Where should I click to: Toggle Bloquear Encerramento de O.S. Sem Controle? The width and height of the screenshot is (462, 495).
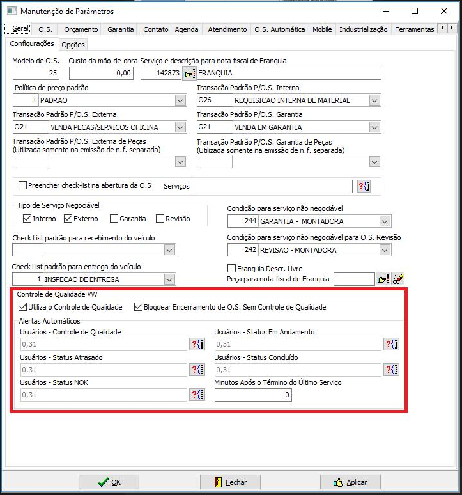click(x=138, y=307)
